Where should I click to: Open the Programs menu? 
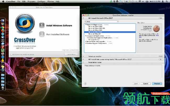pos(31,1)
